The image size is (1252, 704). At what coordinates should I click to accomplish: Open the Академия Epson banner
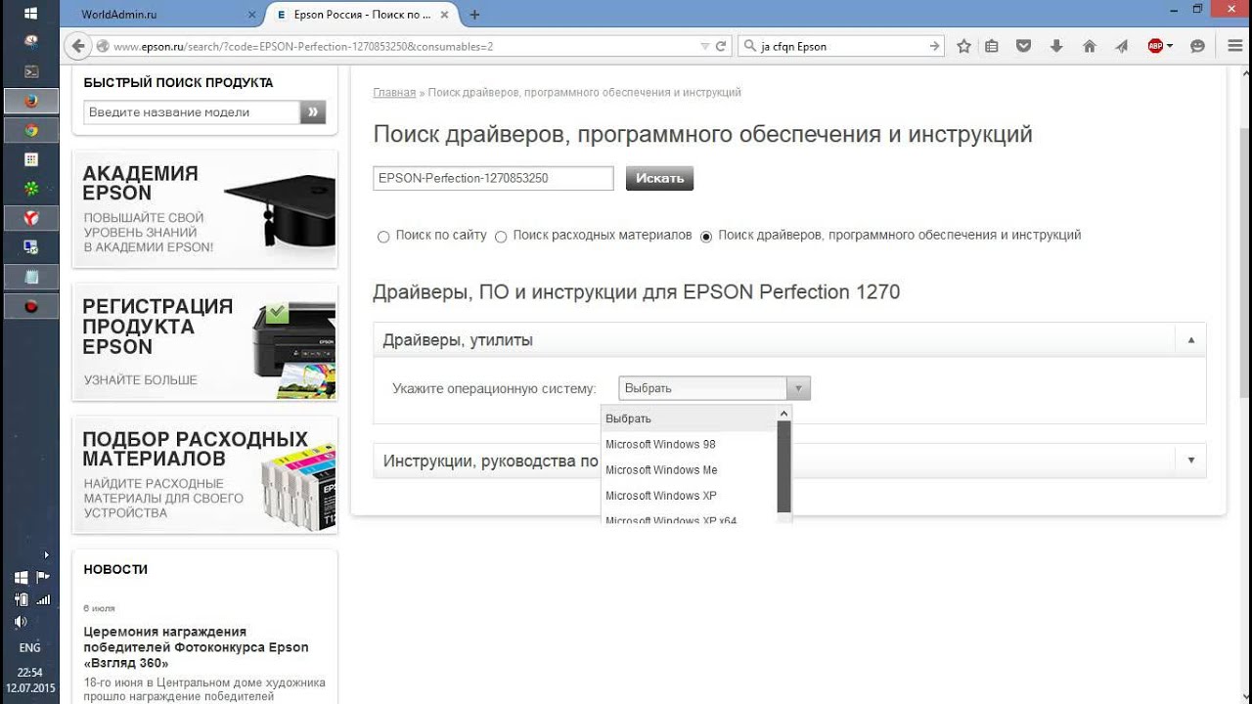coord(205,208)
